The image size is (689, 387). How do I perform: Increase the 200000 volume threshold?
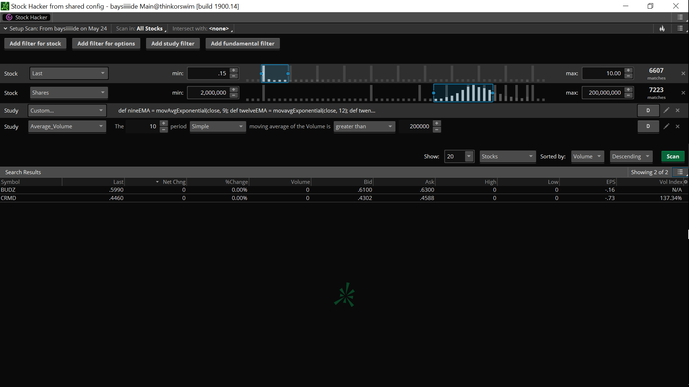pos(437,123)
